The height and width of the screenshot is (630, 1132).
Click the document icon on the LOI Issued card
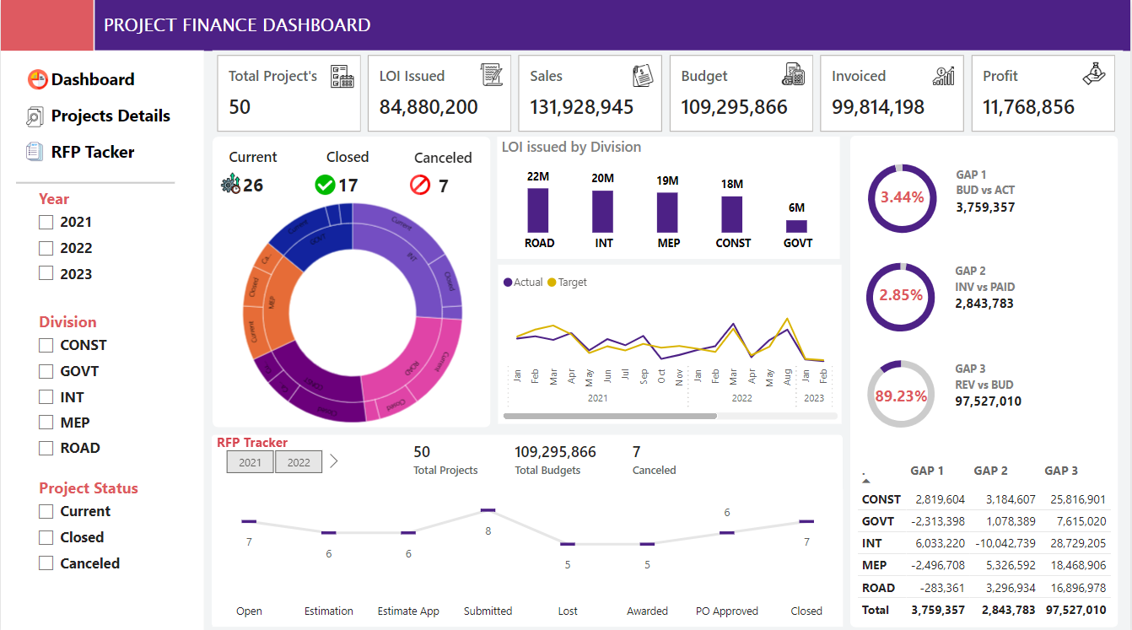(x=491, y=75)
